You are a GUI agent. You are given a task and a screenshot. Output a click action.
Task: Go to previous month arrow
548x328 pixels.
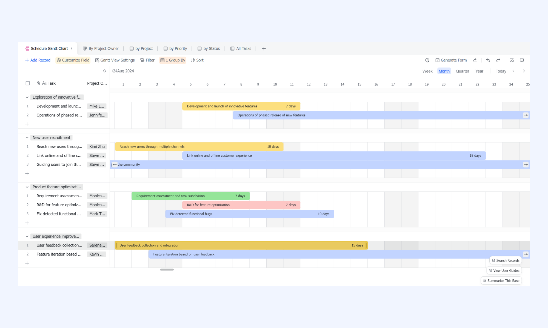point(513,71)
